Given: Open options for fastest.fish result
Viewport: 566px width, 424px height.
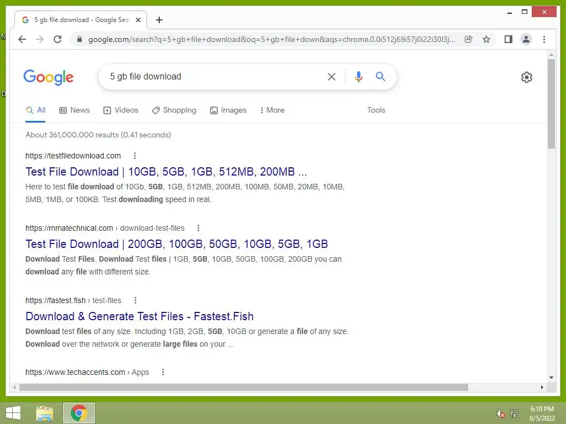Looking at the screenshot, I should coord(135,300).
